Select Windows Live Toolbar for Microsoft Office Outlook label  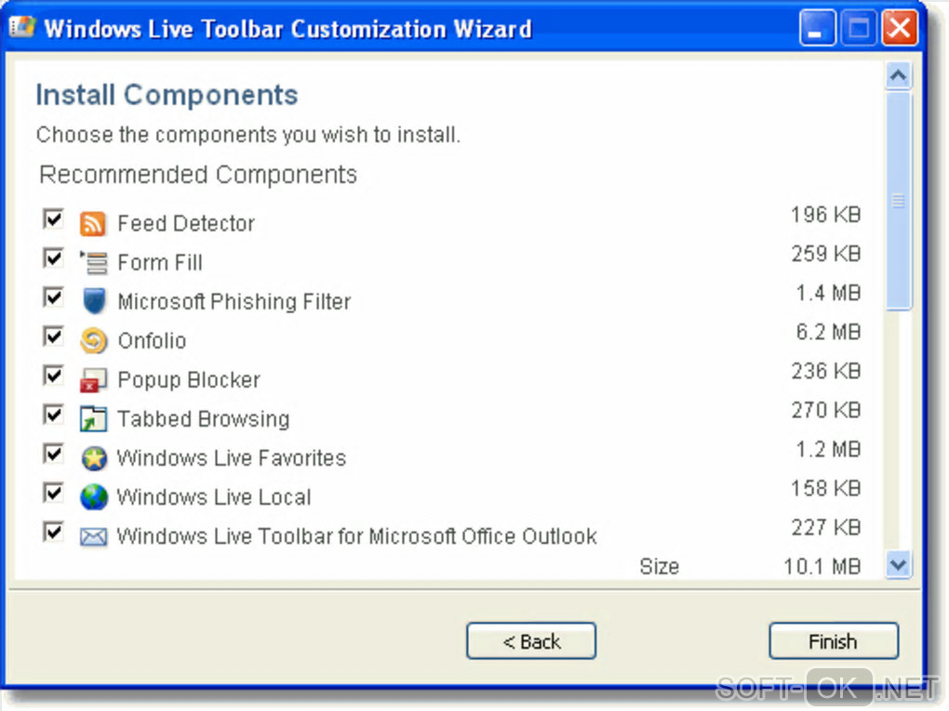[x=357, y=536]
